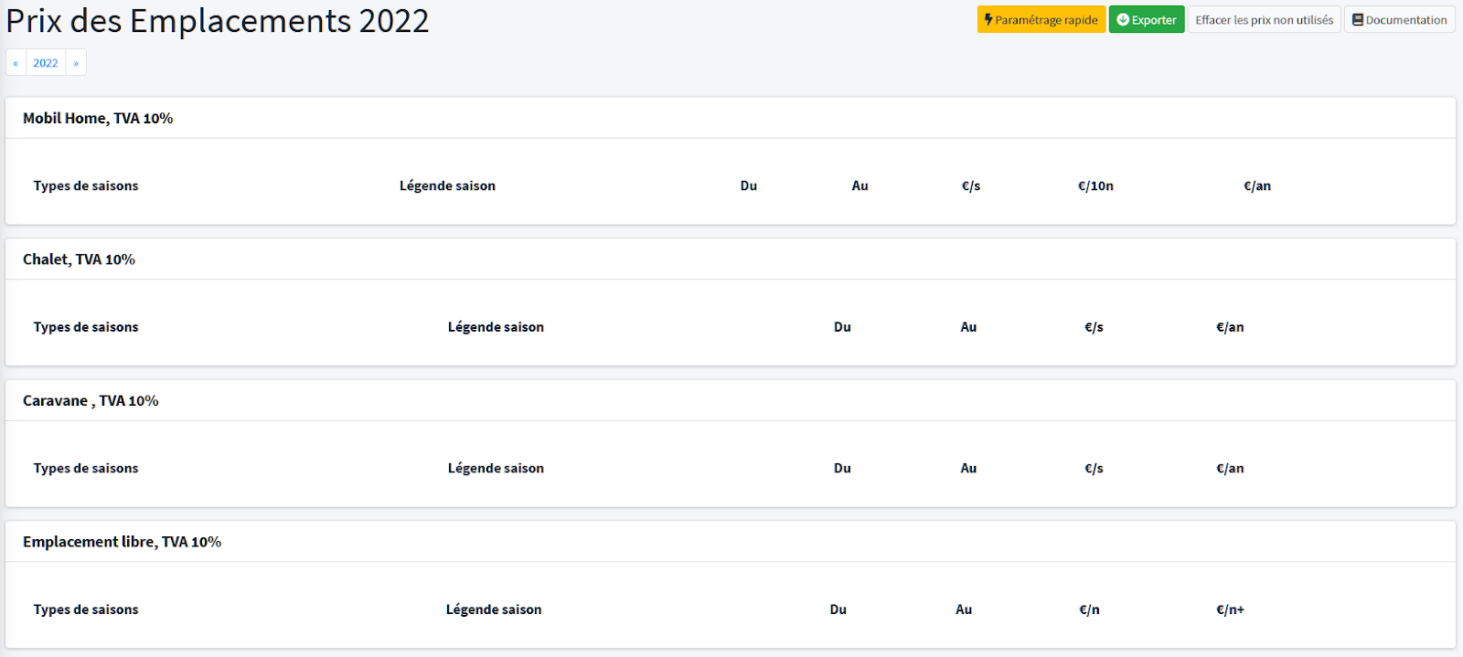1463x657 pixels.
Task: Go to next year with » arrow
Action: tap(76, 63)
